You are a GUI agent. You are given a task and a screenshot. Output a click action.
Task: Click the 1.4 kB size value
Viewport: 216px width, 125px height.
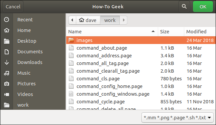[167, 94]
